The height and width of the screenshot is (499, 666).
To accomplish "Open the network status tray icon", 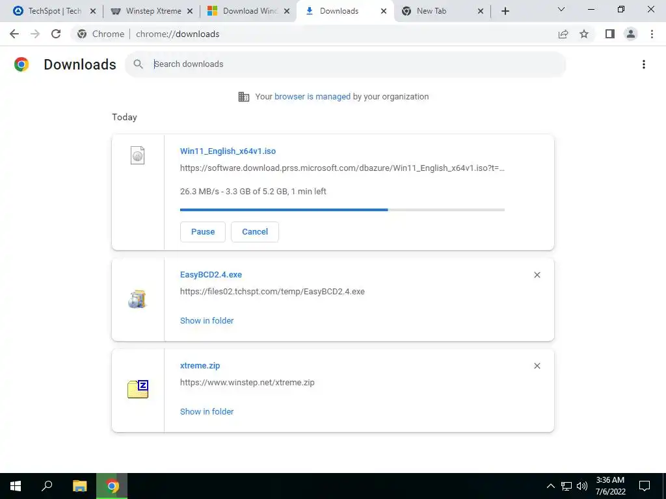I will click(566, 486).
